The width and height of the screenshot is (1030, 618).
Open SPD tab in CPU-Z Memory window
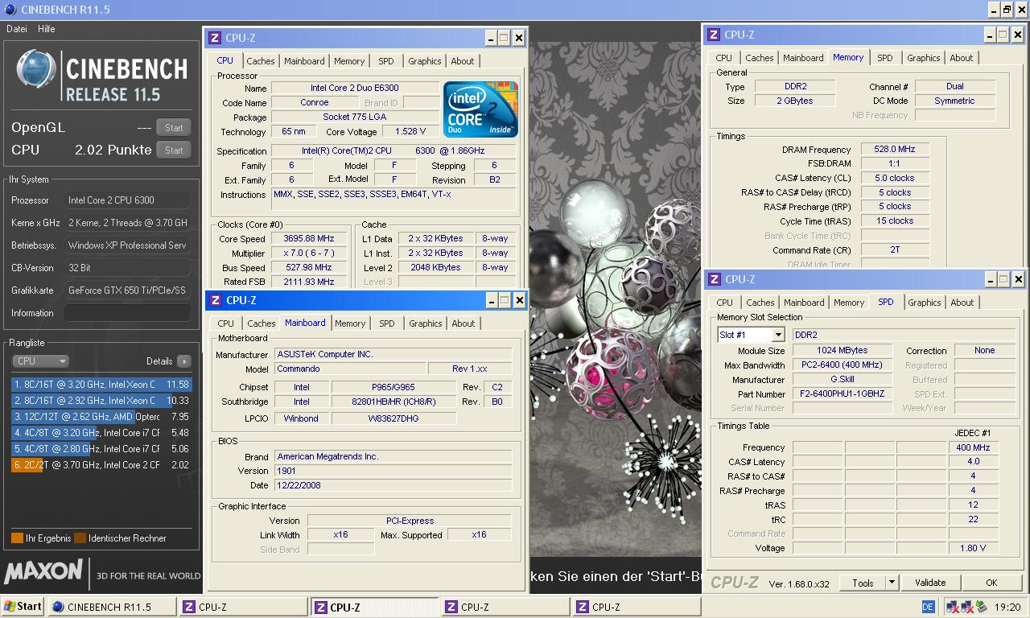click(x=884, y=58)
